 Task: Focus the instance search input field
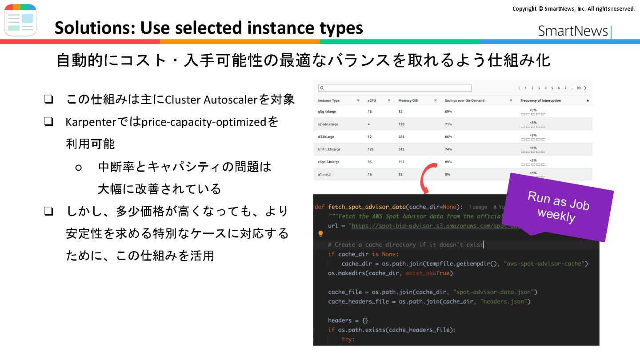pyautogui.click(x=395, y=88)
